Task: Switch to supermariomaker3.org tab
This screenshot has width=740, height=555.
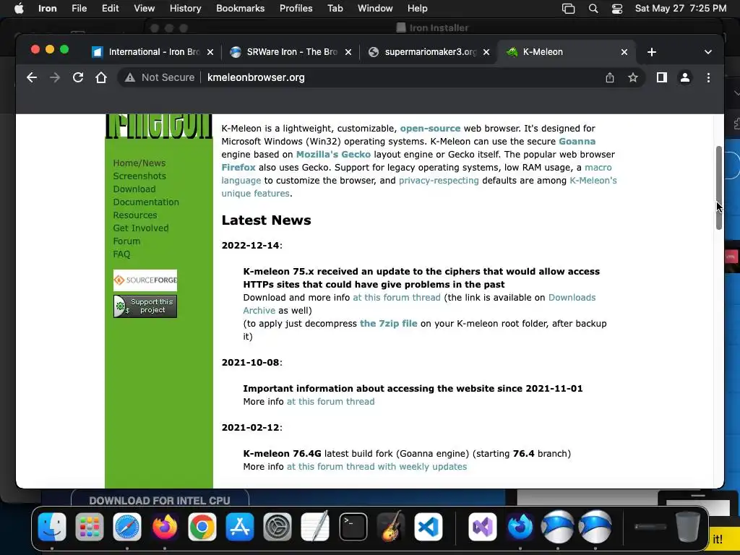Action: pyautogui.click(x=429, y=52)
